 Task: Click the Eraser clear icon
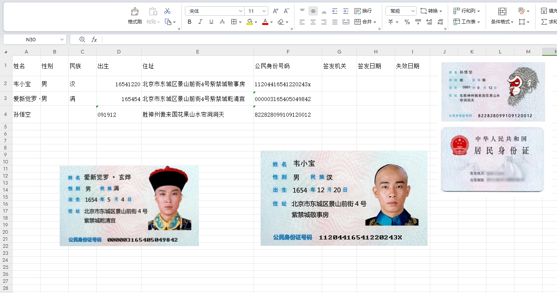(281, 22)
